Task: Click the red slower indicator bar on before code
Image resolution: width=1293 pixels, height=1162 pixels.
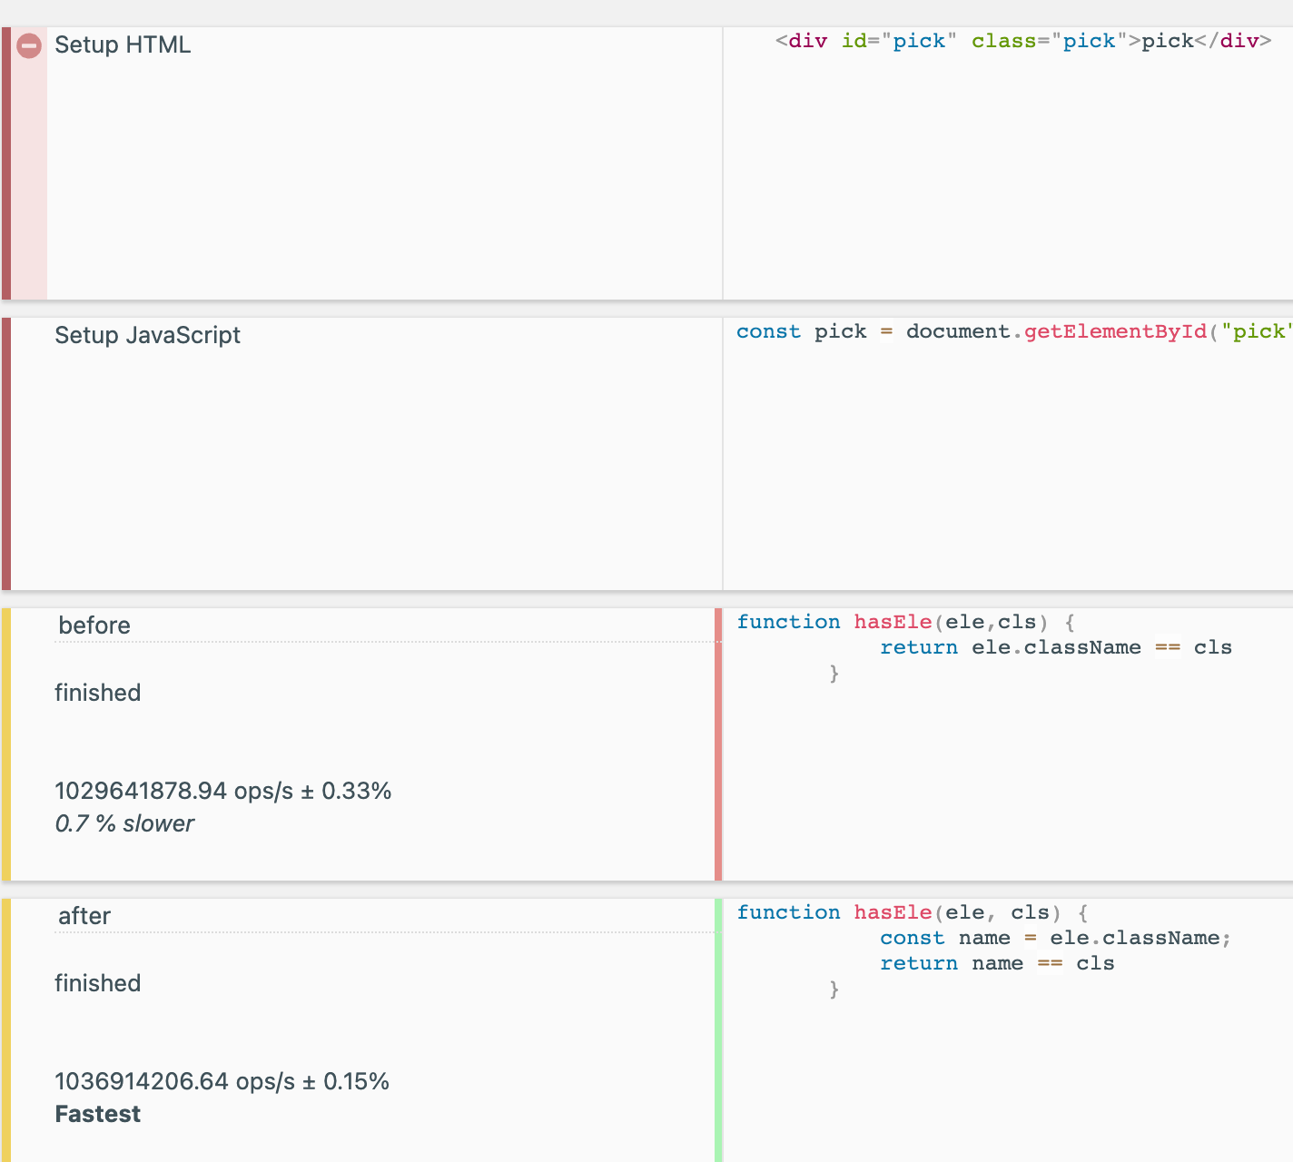Action: tap(718, 744)
